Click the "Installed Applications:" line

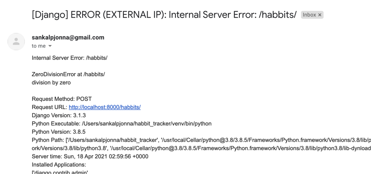[x=59, y=164]
